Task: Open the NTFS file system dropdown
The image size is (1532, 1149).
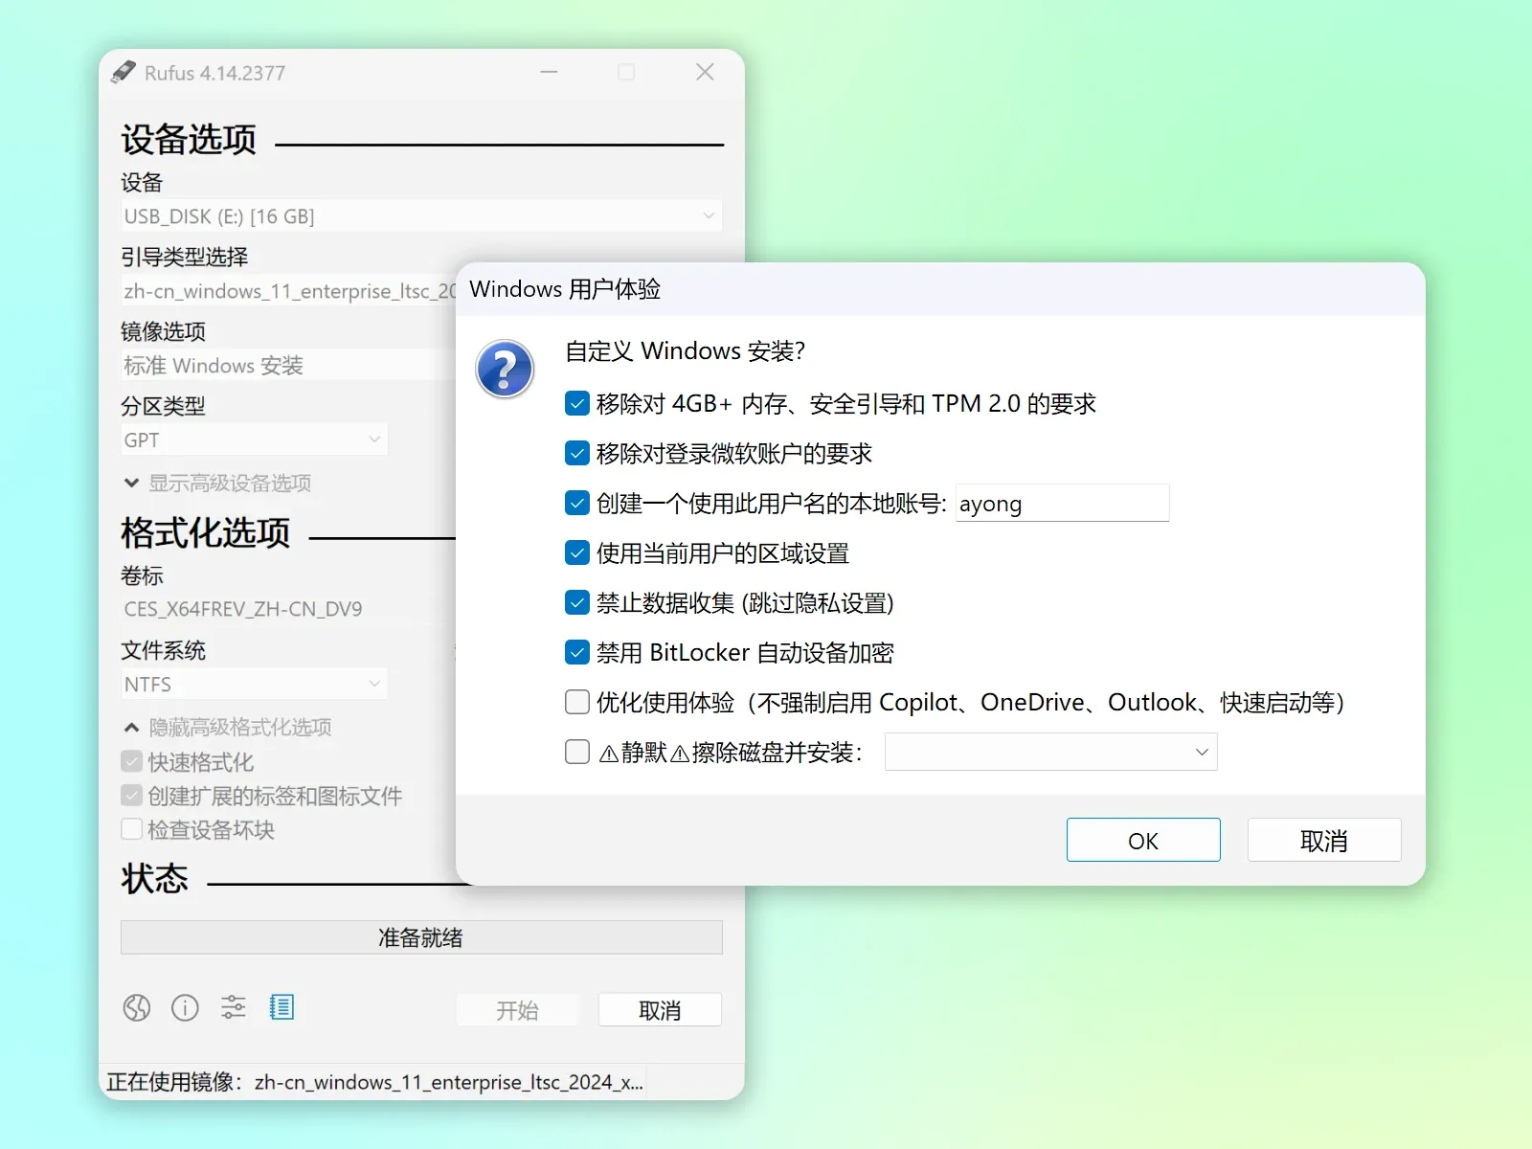Action: pos(254,685)
